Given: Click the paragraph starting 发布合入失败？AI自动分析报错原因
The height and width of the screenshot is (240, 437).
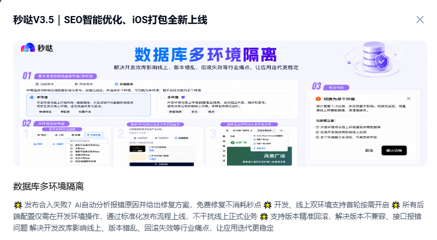Looking at the screenshot, I should [x=219, y=216].
